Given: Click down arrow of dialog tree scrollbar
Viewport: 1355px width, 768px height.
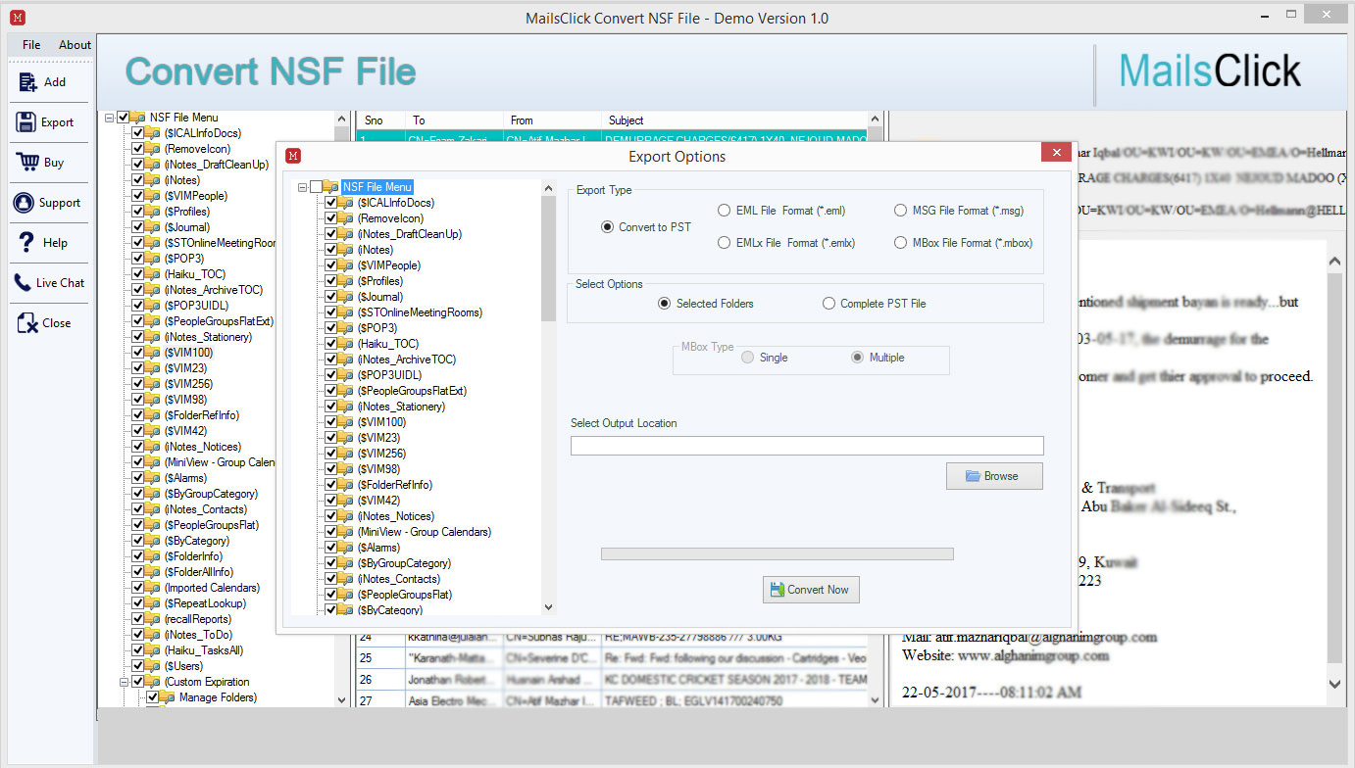Looking at the screenshot, I should 548,607.
